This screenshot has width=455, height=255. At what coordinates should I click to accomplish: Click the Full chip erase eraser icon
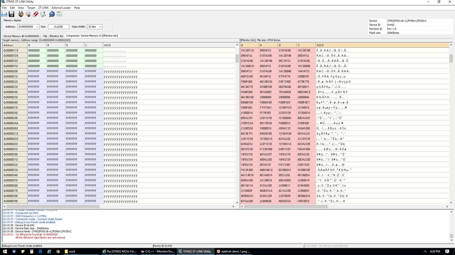tap(36, 14)
